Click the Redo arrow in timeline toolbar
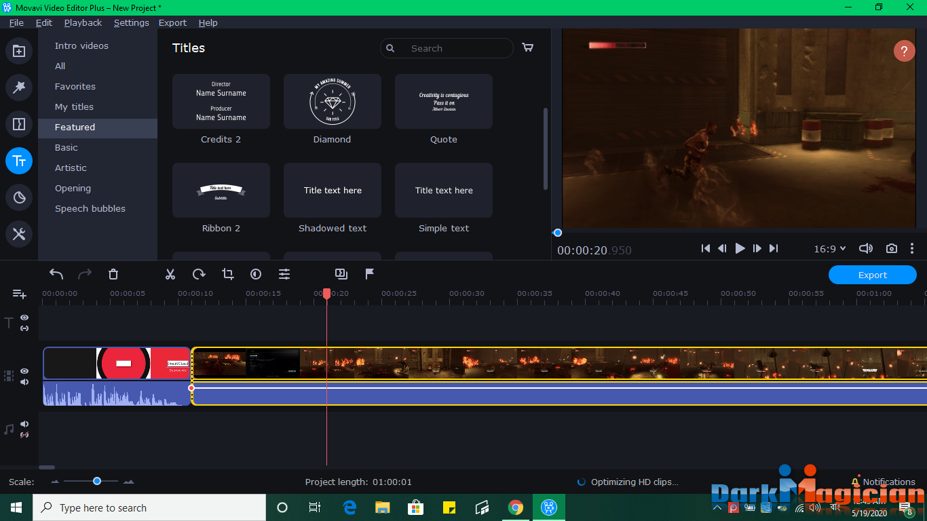927x521 pixels. (85, 274)
